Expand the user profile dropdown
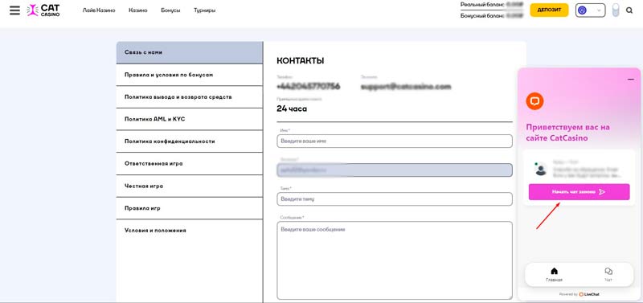This screenshot has width=643, height=303. pos(591,10)
